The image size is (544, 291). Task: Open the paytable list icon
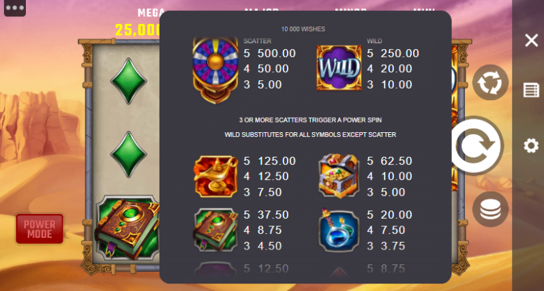tap(531, 90)
